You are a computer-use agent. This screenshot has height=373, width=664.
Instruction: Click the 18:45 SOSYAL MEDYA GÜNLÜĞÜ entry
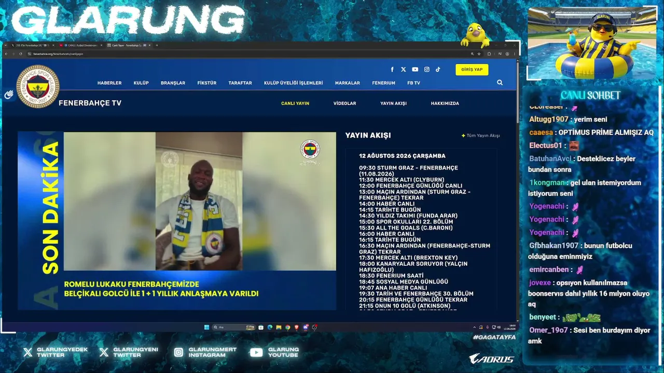point(404,282)
